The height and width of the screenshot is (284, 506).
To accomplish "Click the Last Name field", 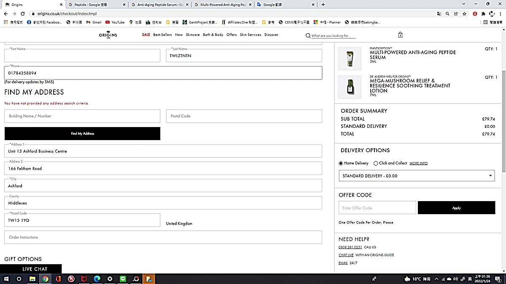I will [244, 56].
